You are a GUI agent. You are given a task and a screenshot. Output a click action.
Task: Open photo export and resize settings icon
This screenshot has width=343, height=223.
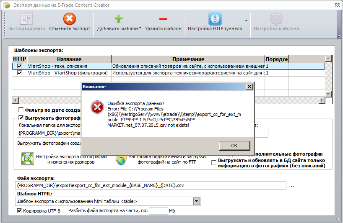(28, 159)
